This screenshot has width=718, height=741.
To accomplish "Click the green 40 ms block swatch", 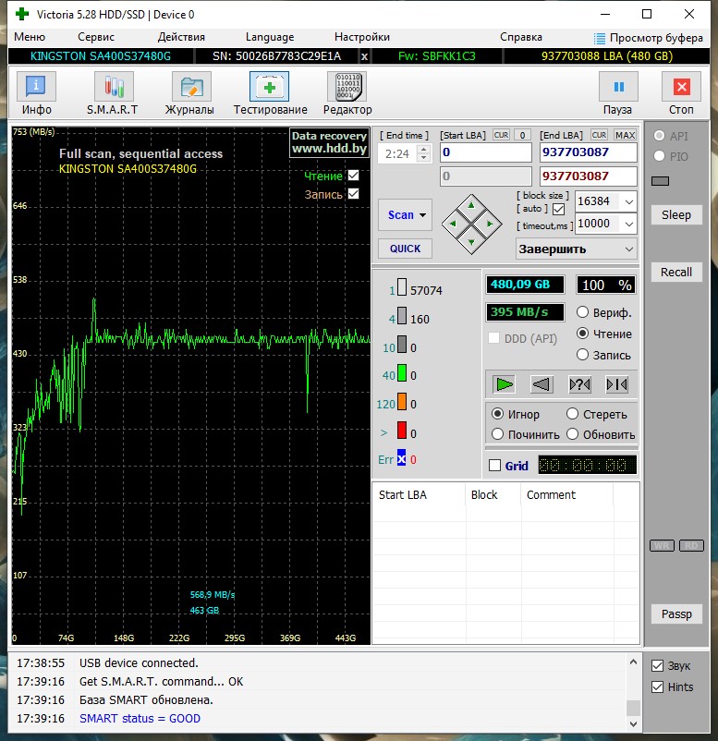I will (402, 373).
